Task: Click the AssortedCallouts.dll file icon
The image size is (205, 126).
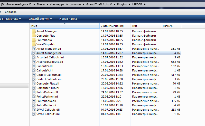Action: pos(34,62)
